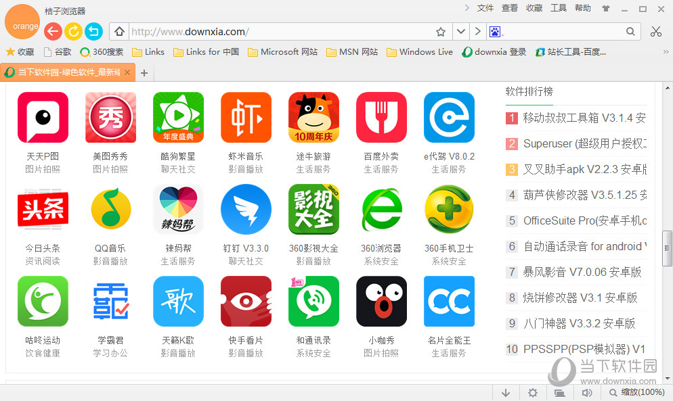Open the download arrow in status bar
The height and width of the screenshot is (401, 673).
pyautogui.click(x=506, y=393)
